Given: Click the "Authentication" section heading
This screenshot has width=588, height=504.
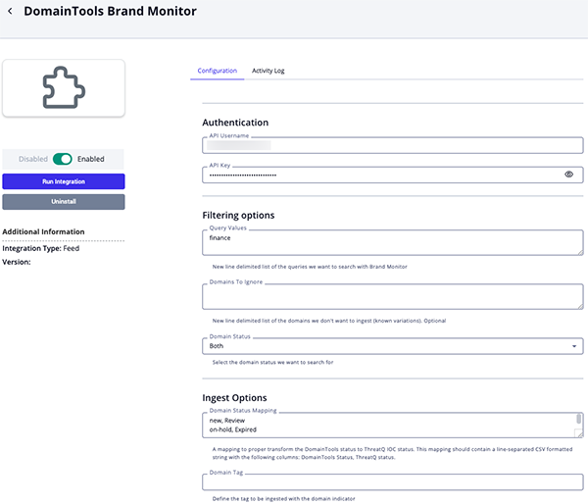Looking at the screenshot, I should [235, 123].
